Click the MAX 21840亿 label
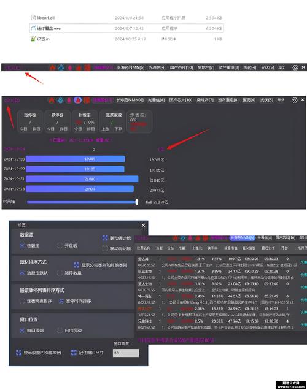This screenshot has height=390, width=307. (x=157, y=202)
